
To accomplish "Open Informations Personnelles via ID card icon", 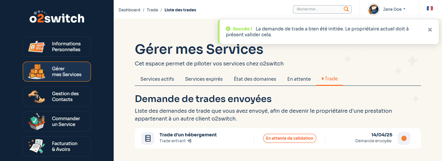I will [36, 47].
